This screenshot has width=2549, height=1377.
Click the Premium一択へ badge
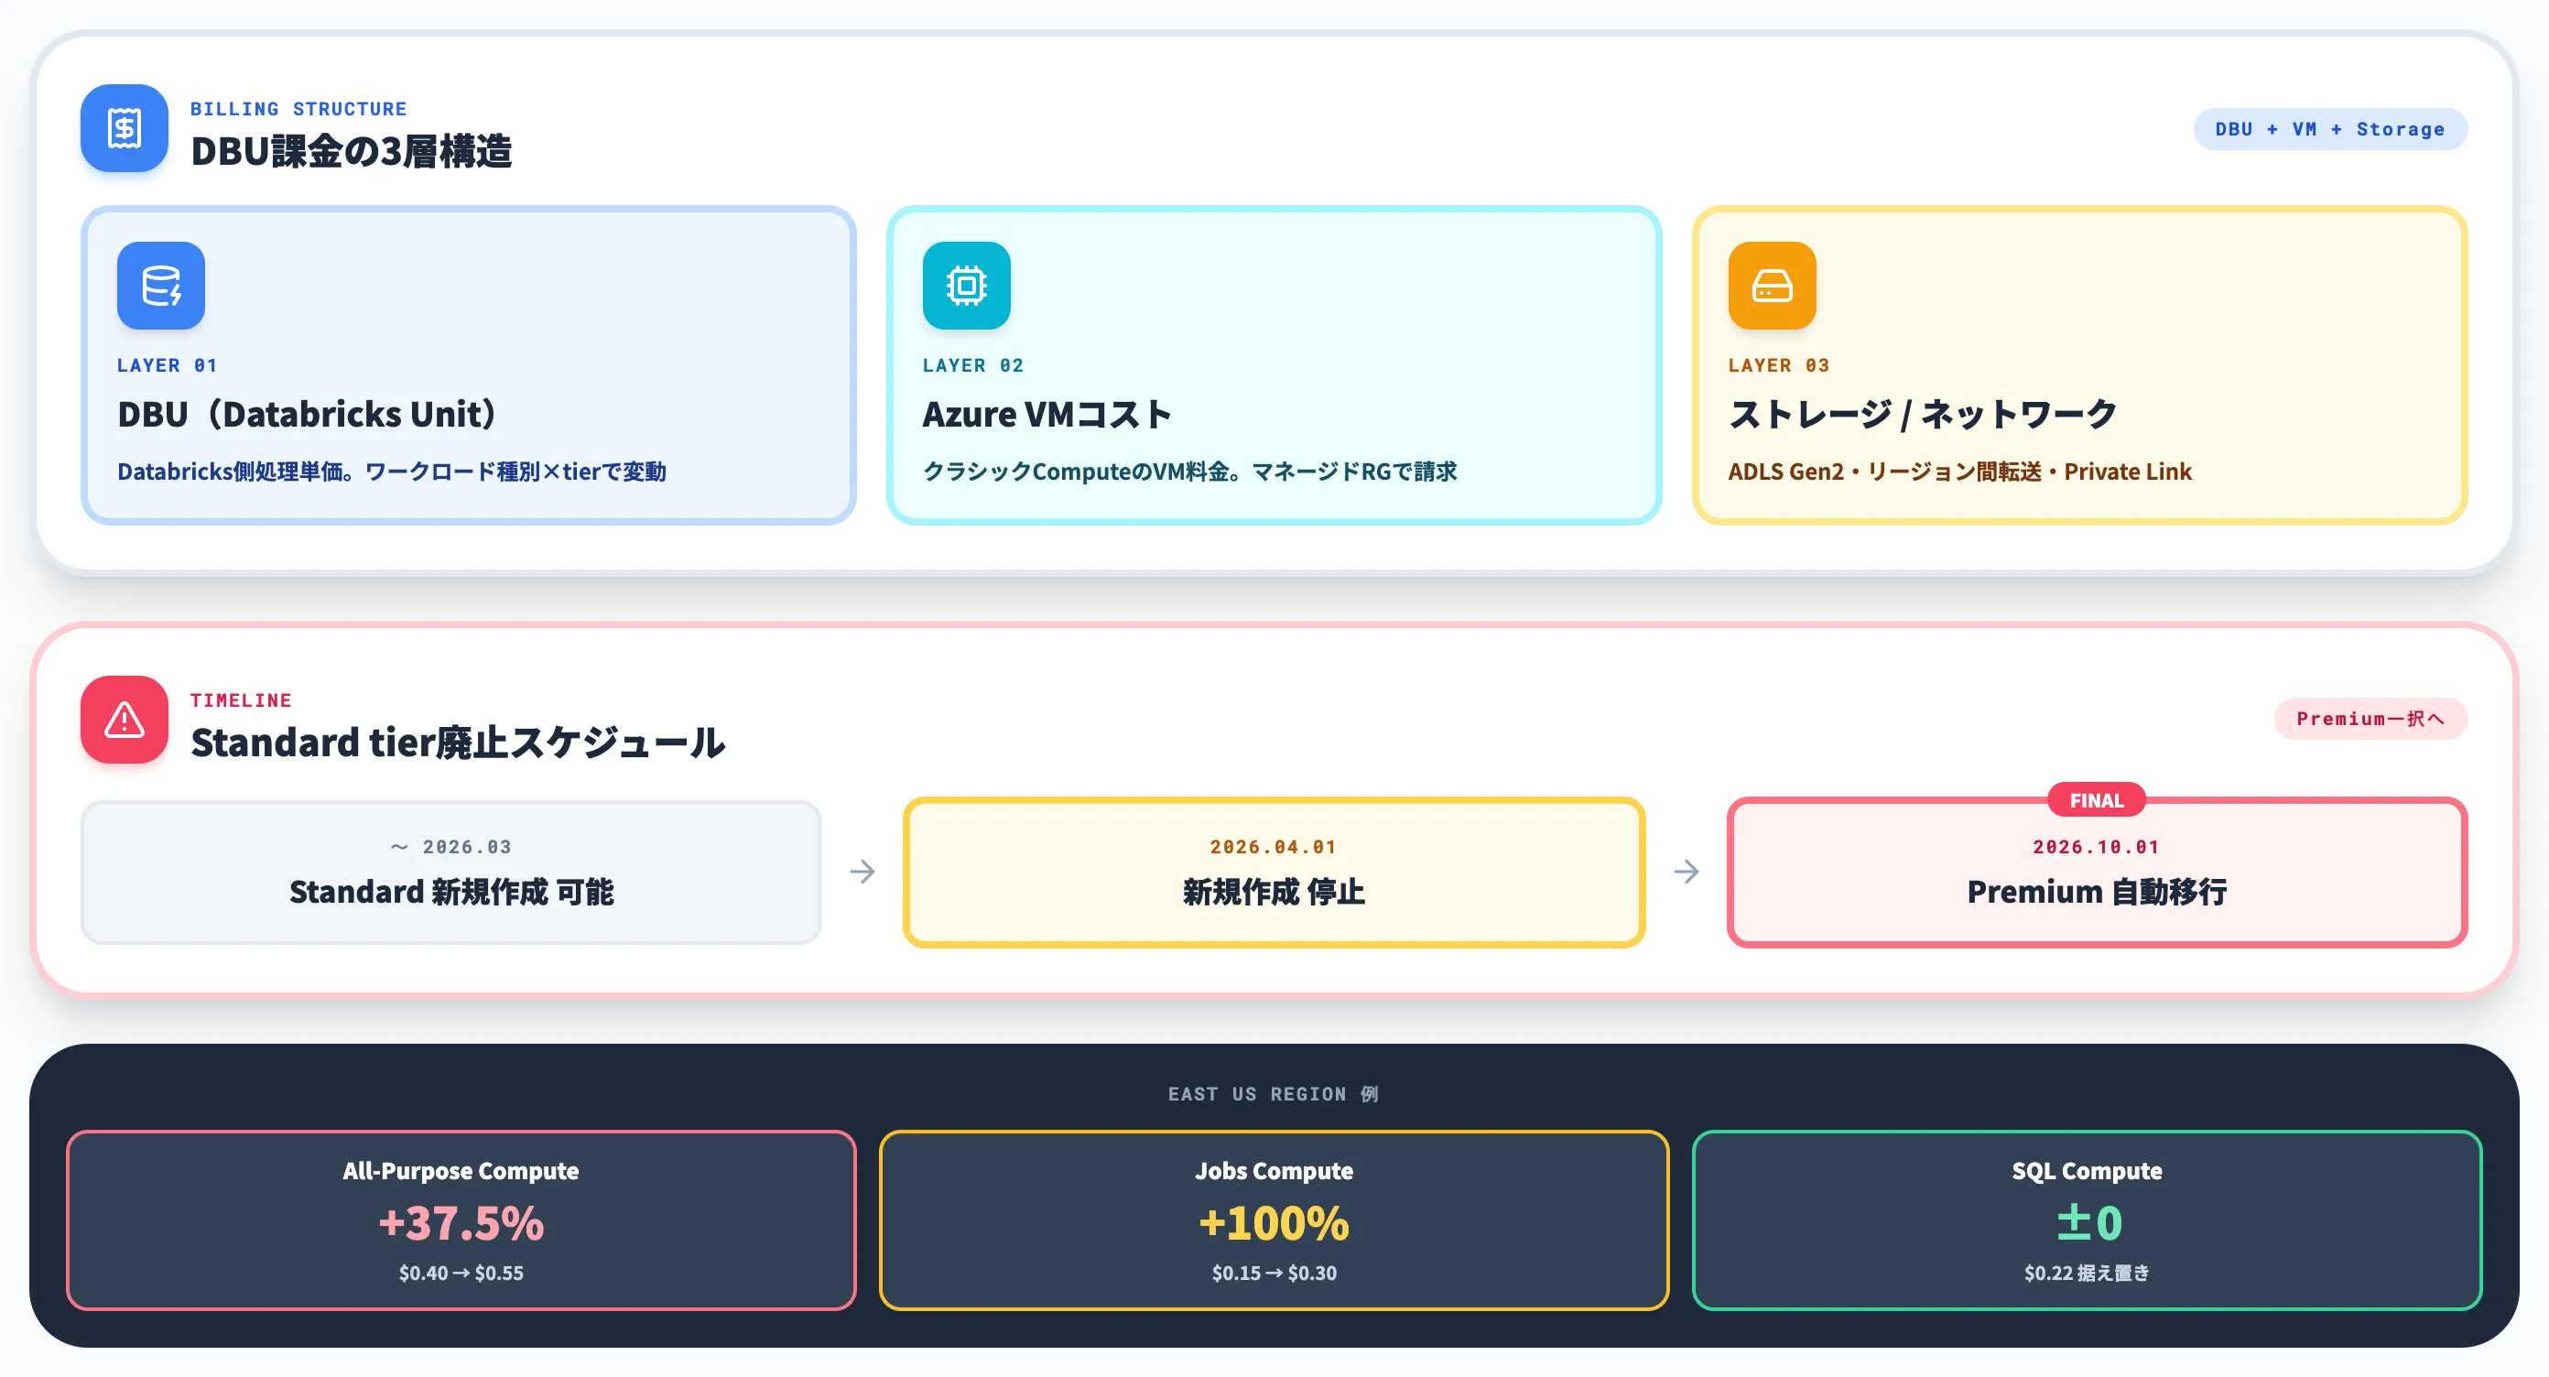(2370, 718)
